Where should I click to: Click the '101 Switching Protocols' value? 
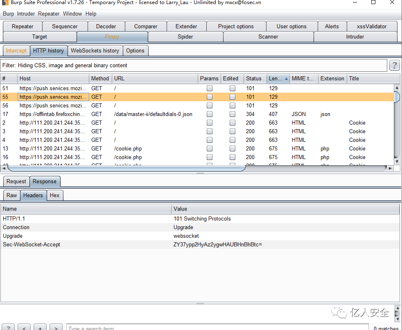[x=202, y=218]
